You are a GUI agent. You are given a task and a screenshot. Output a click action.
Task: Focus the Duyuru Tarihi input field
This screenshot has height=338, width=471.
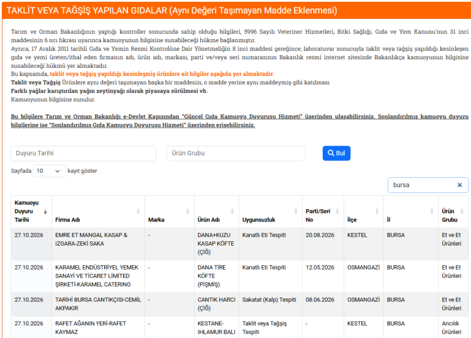tap(83, 153)
